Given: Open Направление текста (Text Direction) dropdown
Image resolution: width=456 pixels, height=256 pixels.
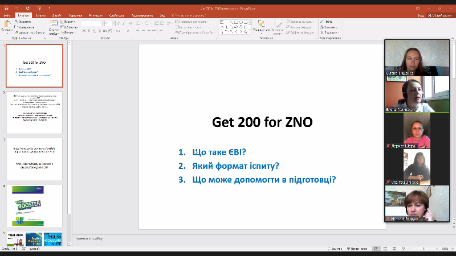Looking at the screenshot, I should [191, 22].
